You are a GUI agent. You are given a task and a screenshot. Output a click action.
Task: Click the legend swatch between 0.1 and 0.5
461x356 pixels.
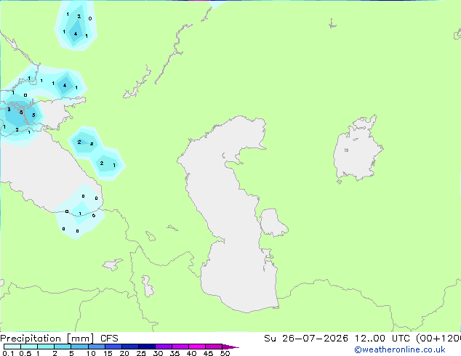(x=12, y=347)
